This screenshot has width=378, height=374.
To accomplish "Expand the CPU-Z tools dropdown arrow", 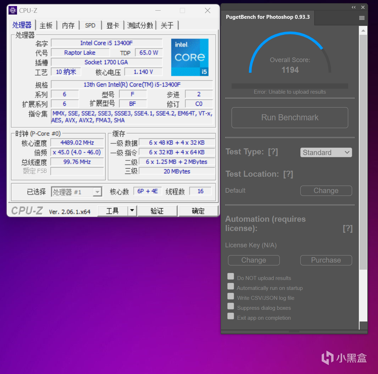I will click(132, 211).
